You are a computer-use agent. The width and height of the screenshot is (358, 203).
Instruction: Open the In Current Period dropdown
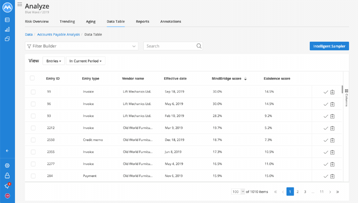click(86, 61)
